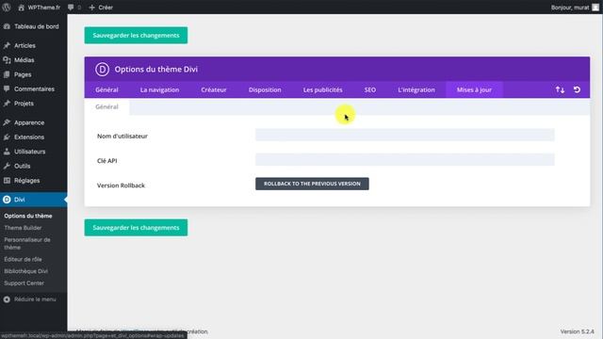
Task: Switch to the Créateur tab
Action: click(x=214, y=89)
